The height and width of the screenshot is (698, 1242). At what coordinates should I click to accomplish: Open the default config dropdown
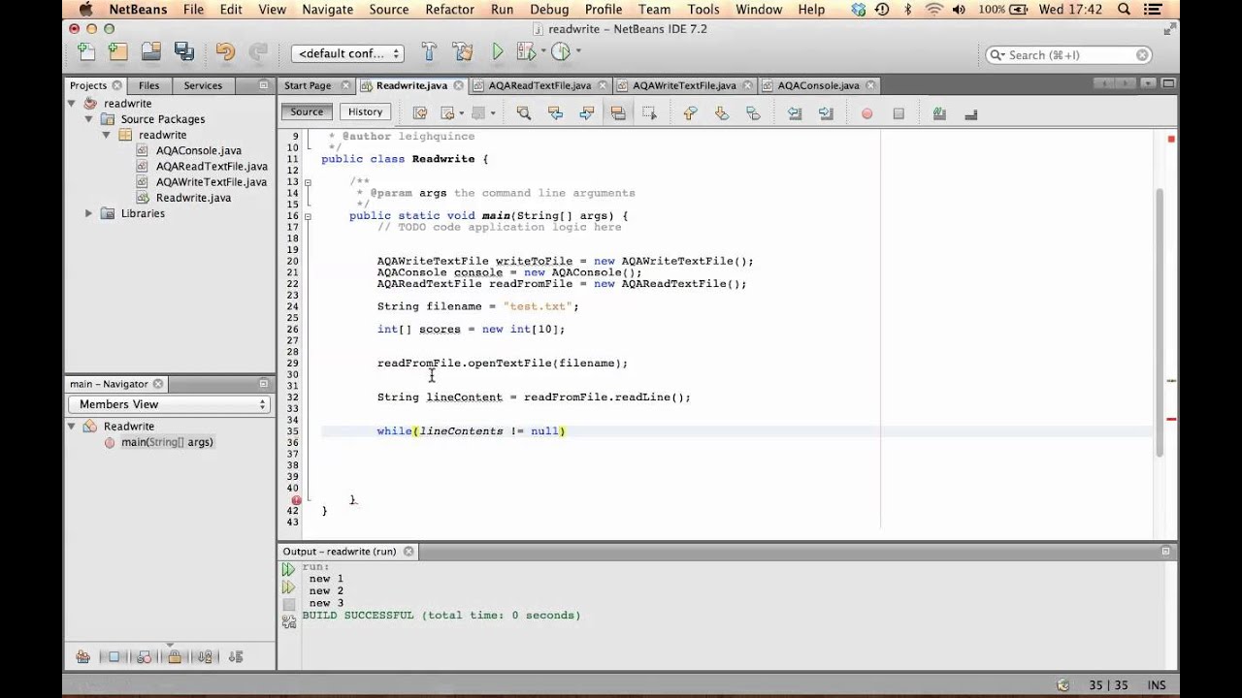pyautogui.click(x=347, y=53)
